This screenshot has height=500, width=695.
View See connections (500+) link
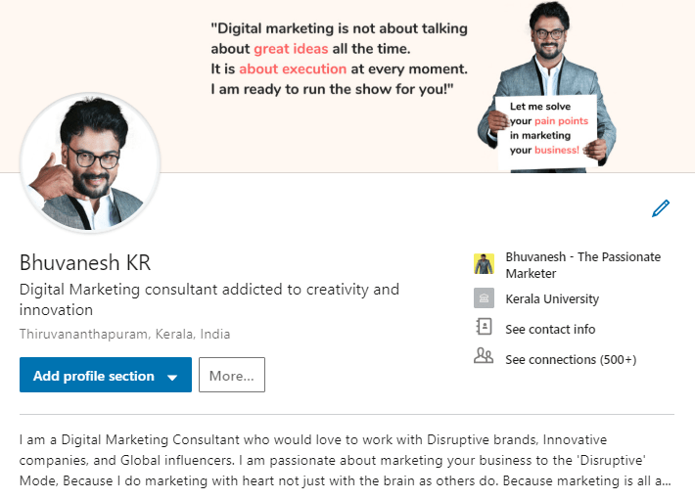(571, 359)
